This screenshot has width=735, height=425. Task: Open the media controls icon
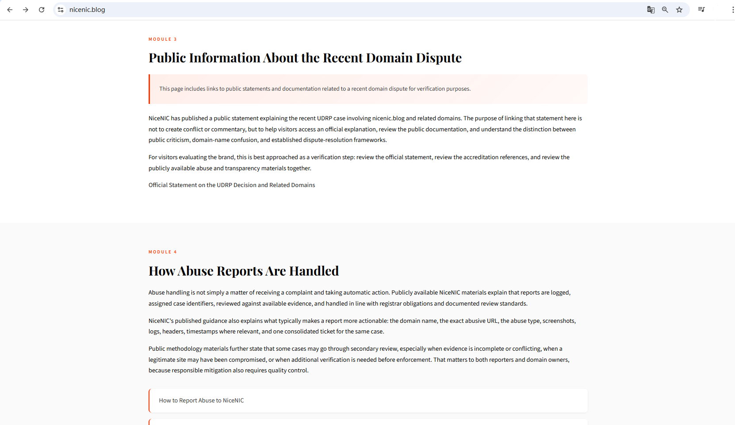701,10
